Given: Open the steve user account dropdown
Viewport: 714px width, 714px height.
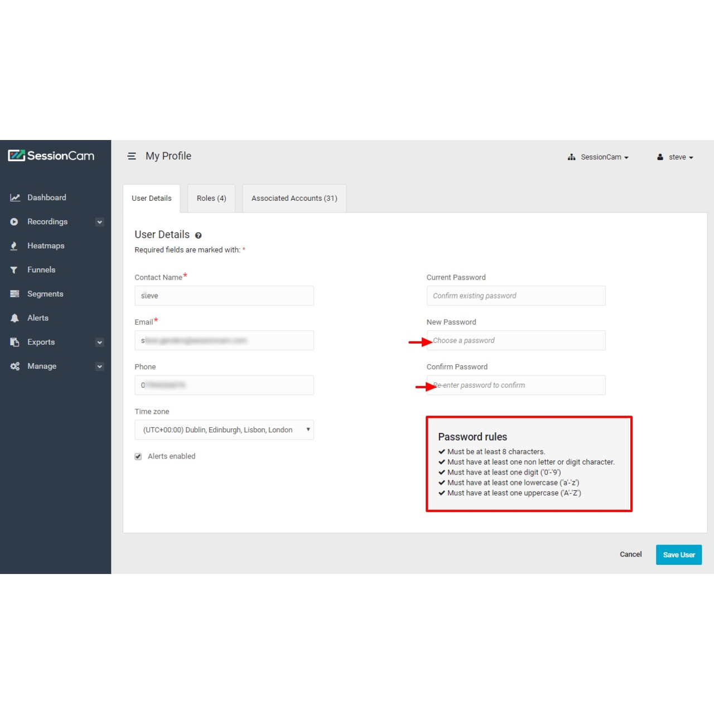Looking at the screenshot, I should (x=675, y=157).
